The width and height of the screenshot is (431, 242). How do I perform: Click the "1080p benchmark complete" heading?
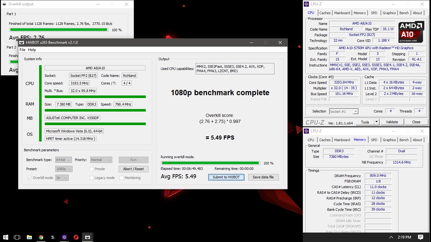point(220,93)
